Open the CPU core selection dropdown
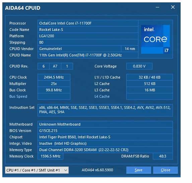Image resolution: width=192 pixels, height=183 pixels. coord(37,170)
